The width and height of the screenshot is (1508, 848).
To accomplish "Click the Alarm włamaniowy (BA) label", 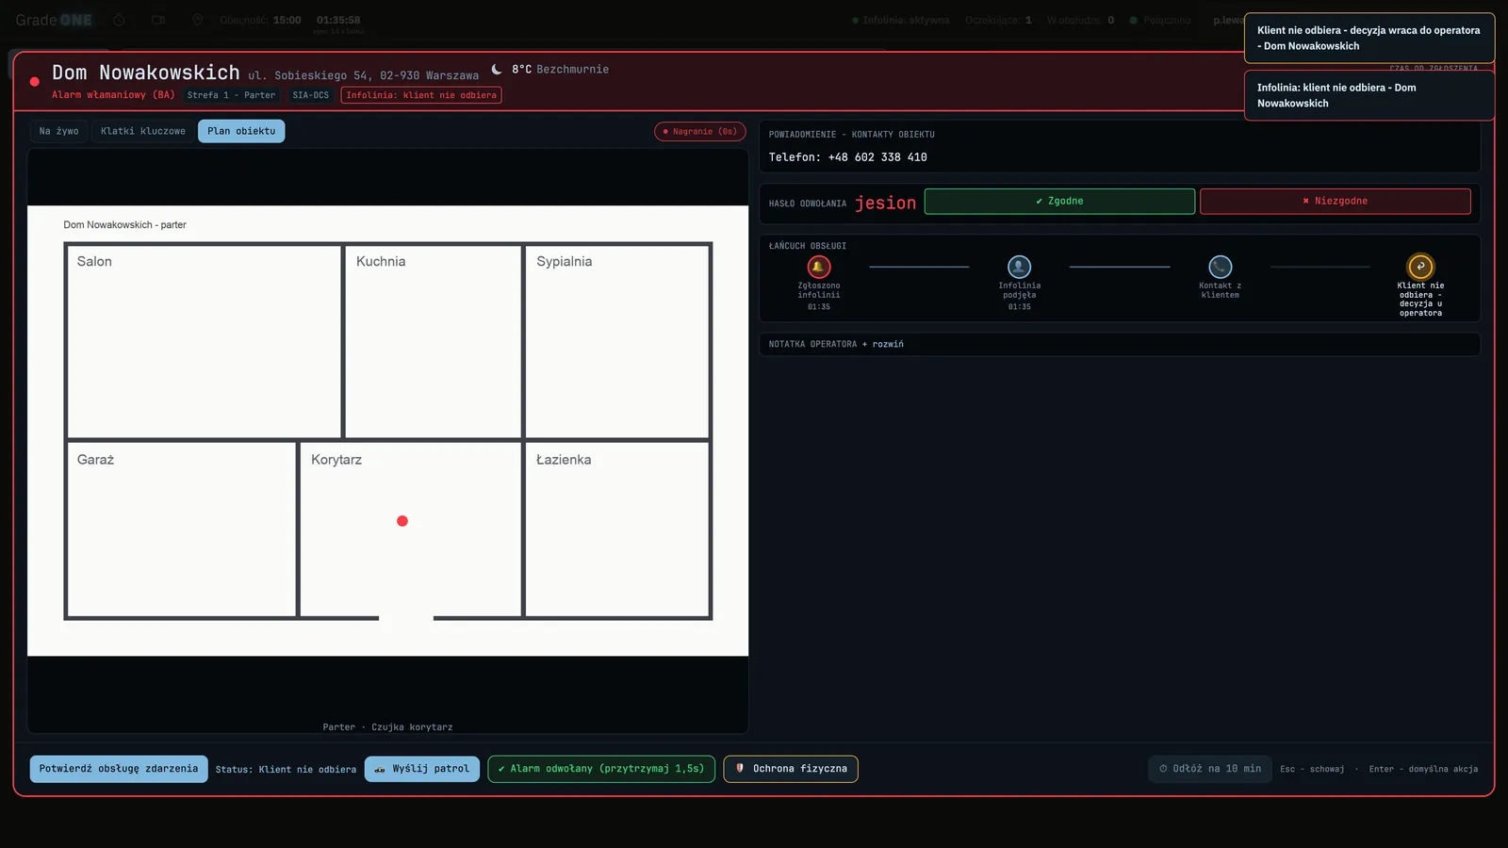I will click(x=113, y=95).
